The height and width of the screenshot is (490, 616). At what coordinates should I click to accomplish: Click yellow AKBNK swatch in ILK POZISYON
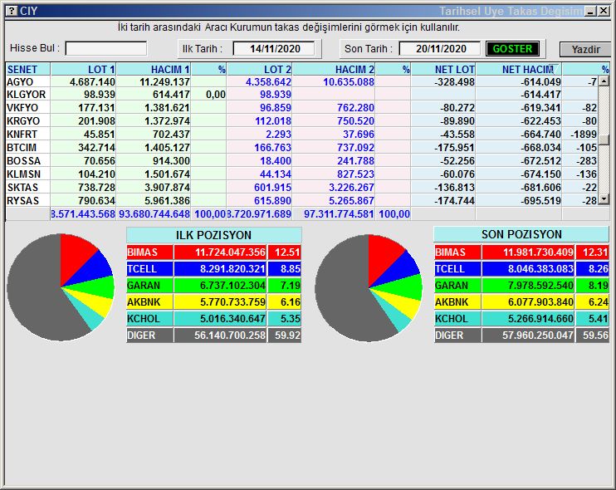[149, 301]
